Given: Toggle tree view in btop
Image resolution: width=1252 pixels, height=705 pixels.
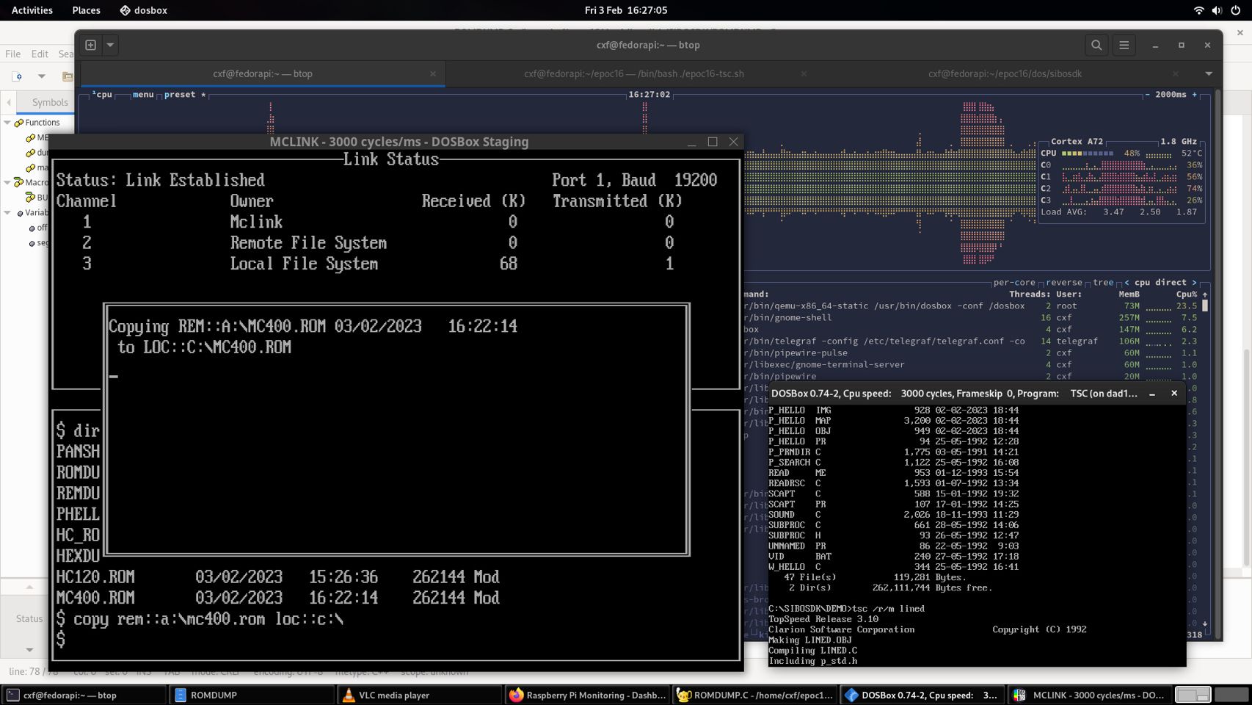Looking at the screenshot, I should point(1102,282).
